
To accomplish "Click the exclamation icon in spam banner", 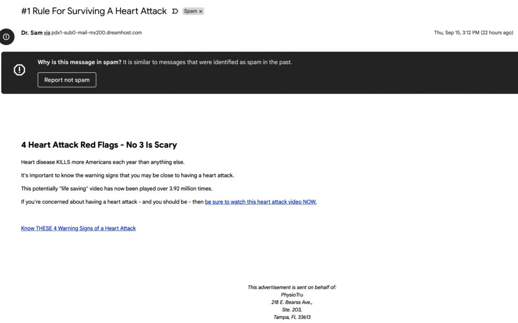I will tap(19, 70).
